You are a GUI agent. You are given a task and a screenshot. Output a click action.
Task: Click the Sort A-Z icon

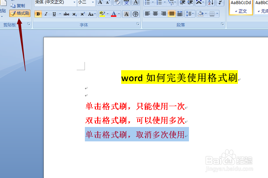[x=211, y=2]
